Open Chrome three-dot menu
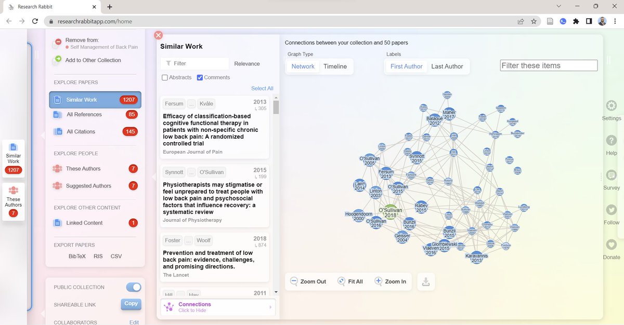The height and width of the screenshot is (325, 624). point(615,21)
